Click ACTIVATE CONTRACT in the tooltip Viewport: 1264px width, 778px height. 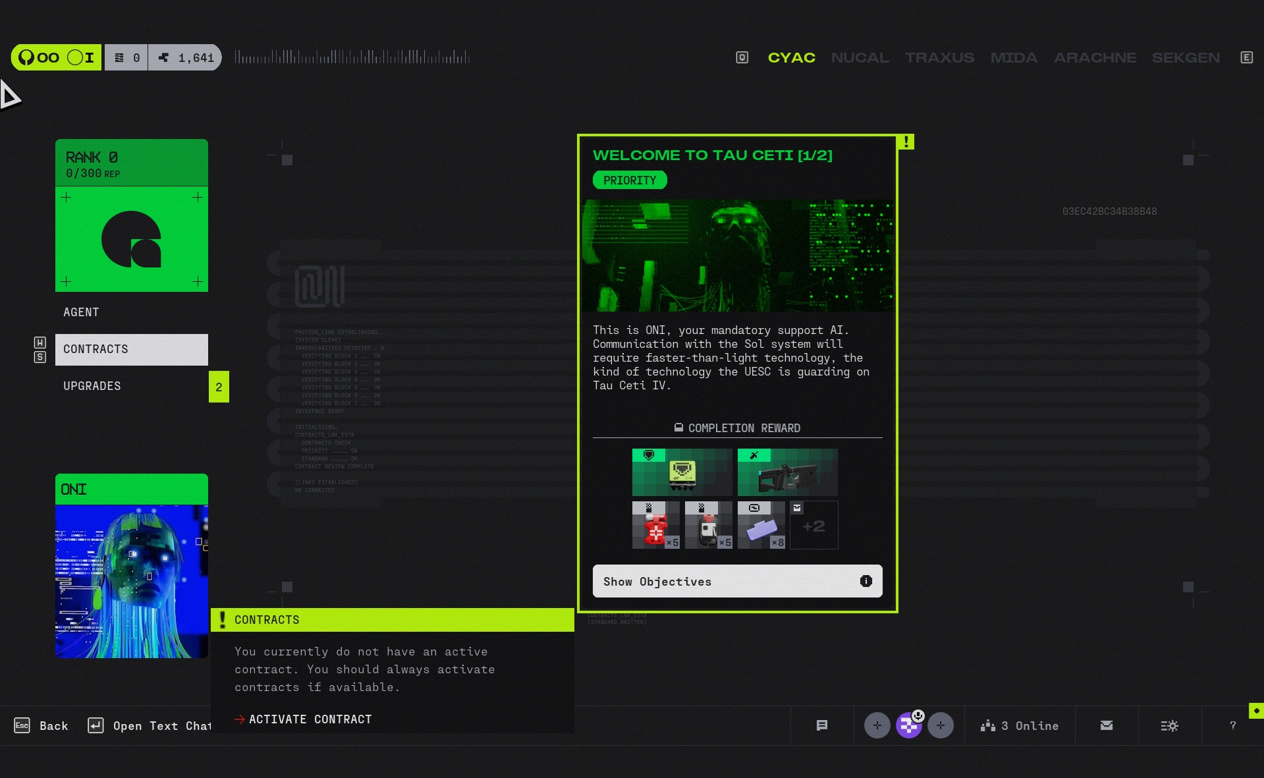pyautogui.click(x=304, y=719)
